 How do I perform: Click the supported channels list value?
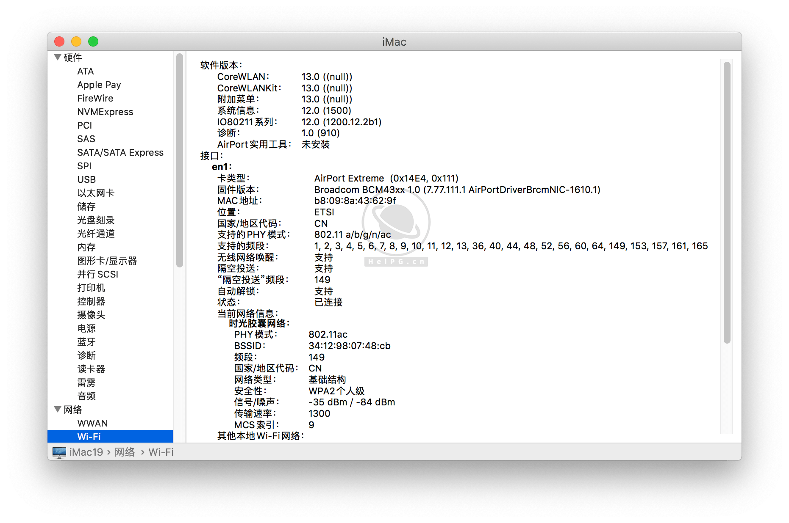coord(511,246)
